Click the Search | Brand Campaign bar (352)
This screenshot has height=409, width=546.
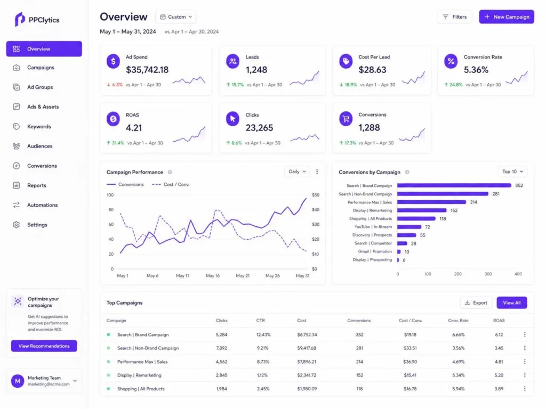454,185
